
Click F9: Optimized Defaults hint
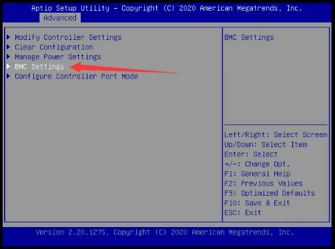(270, 193)
